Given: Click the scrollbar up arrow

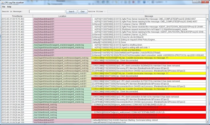Looking at the screenshot, I should pos(207,19).
